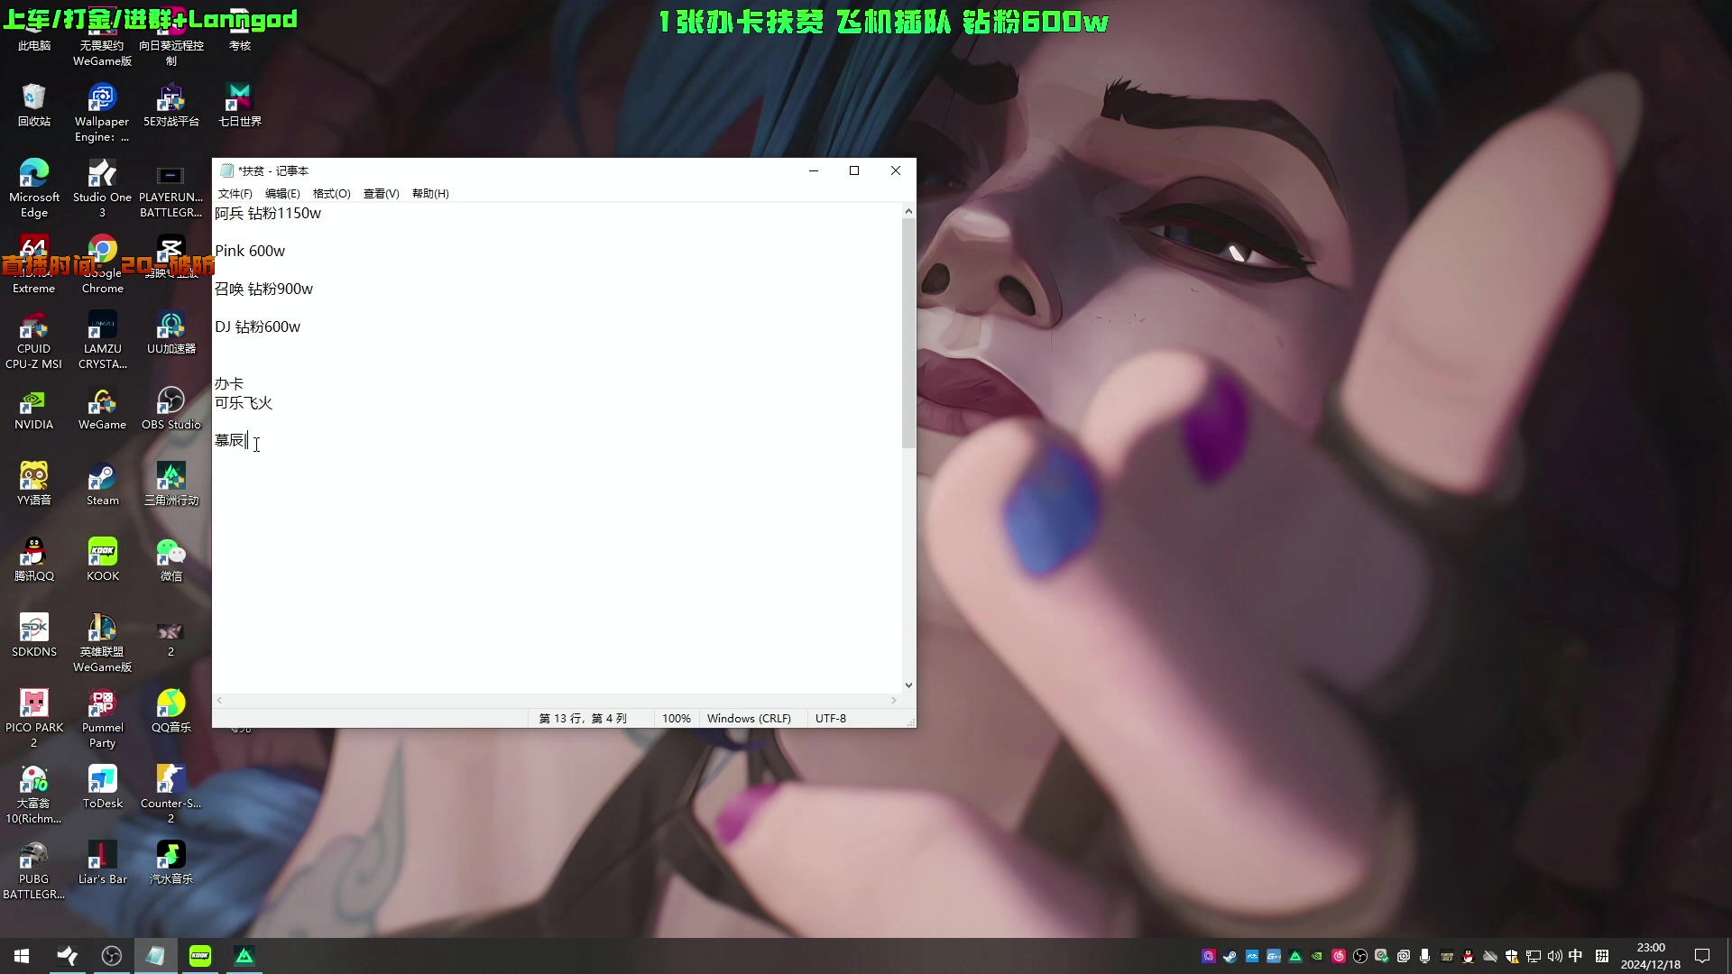Click the line 'Pink 600w' in Notepad
This screenshot has width=1732, height=974.
click(x=250, y=252)
